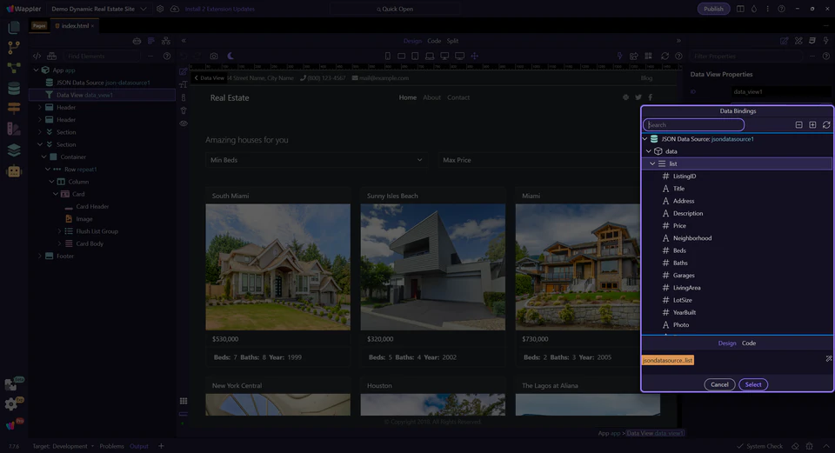
Task: Click the refresh icon in Data Bindings
Action: (x=825, y=125)
